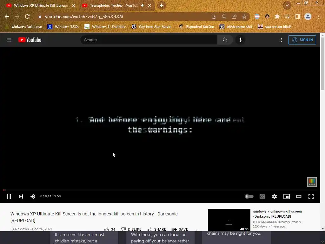
Task: Open more actions ellipsis under video
Action: pyautogui.click(x=196, y=230)
